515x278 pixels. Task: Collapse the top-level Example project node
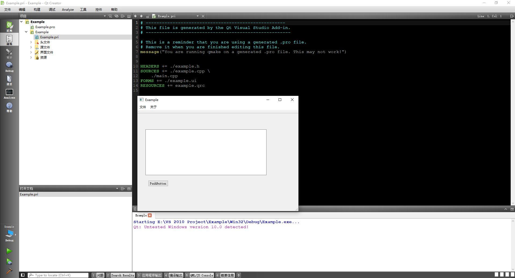click(21, 22)
